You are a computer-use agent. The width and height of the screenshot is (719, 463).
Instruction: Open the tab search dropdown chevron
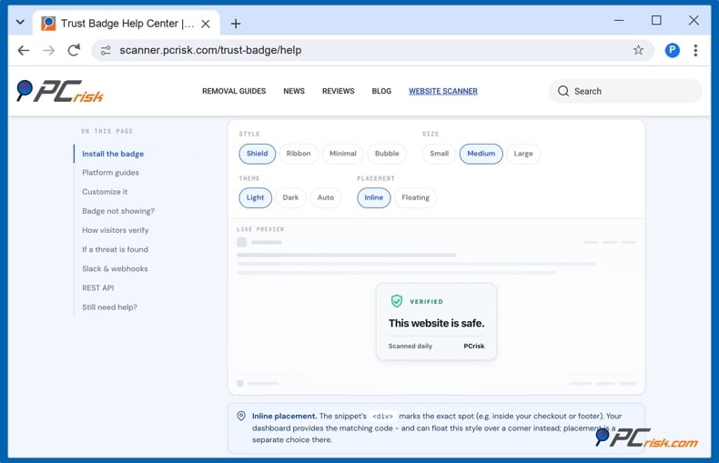pyautogui.click(x=20, y=22)
